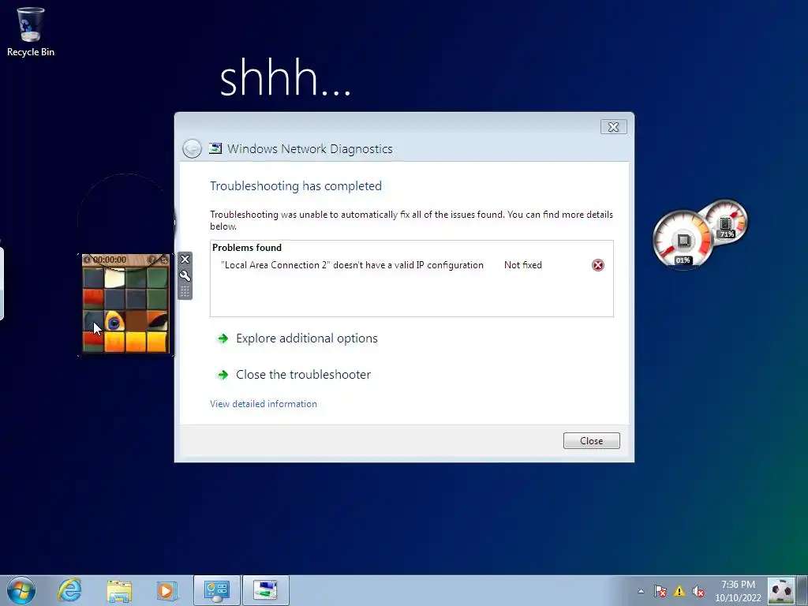Open the Recycle Bin desktop icon
Image resolution: width=808 pixels, height=606 pixels.
[31, 32]
